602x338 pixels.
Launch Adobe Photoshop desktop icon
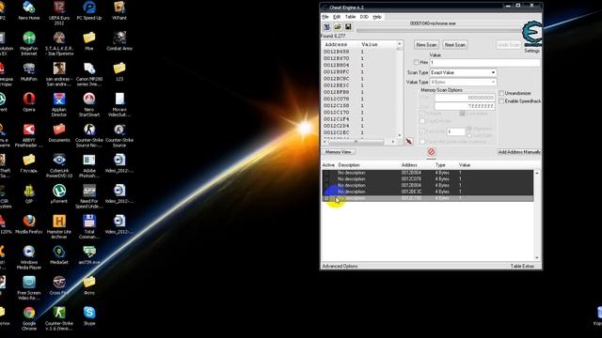click(89, 165)
